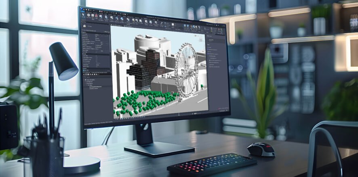Click the vertical scrollbar of the left properties panel
The width and height of the screenshot is (358, 177).
point(110,43)
